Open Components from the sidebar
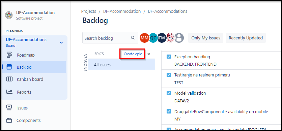282x131 pixels. 28,120
